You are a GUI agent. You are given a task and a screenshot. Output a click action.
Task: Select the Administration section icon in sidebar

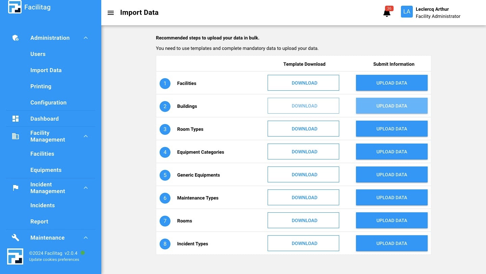tap(15, 38)
